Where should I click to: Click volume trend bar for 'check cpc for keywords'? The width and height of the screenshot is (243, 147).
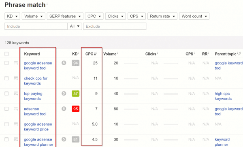[131, 79]
